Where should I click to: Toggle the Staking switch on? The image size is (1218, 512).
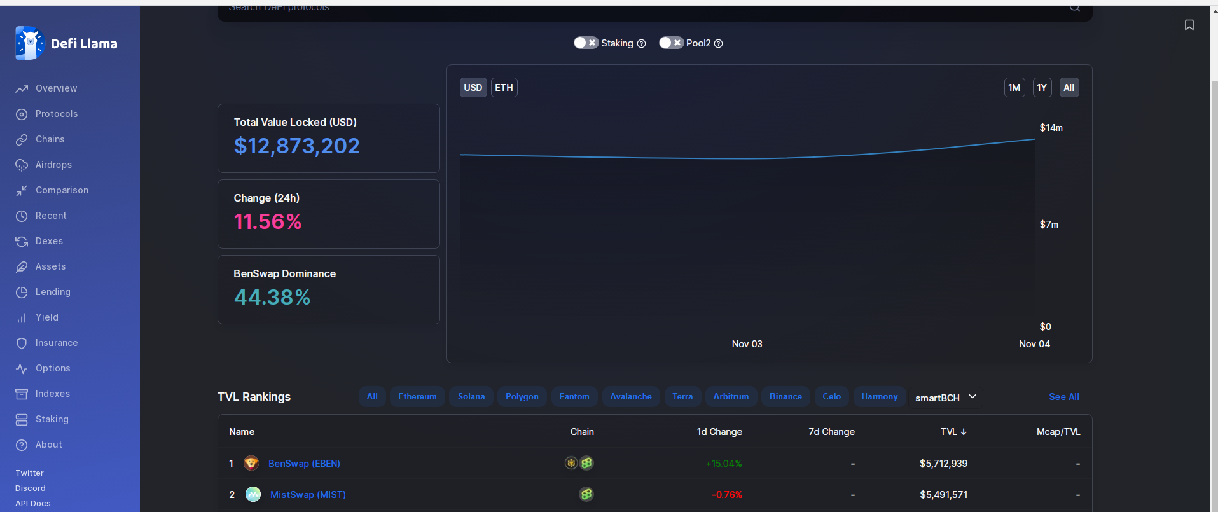coord(586,43)
